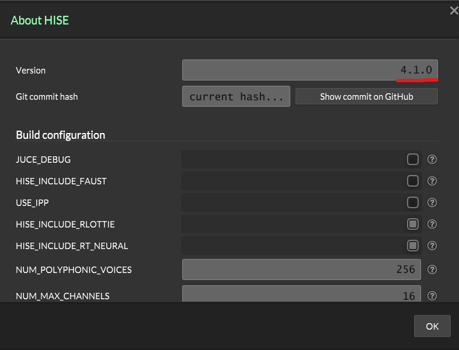Open help for NUM_MAX_CHANNELS
This screenshot has width=459, height=350.
click(432, 296)
